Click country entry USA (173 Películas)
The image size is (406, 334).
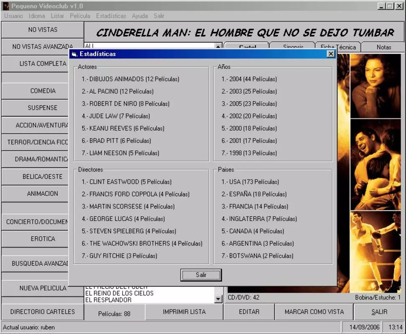click(x=250, y=182)
